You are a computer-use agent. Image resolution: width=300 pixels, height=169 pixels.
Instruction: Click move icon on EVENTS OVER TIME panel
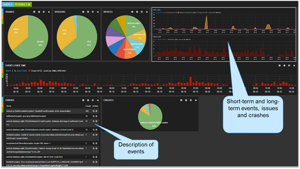coord(289,65)
